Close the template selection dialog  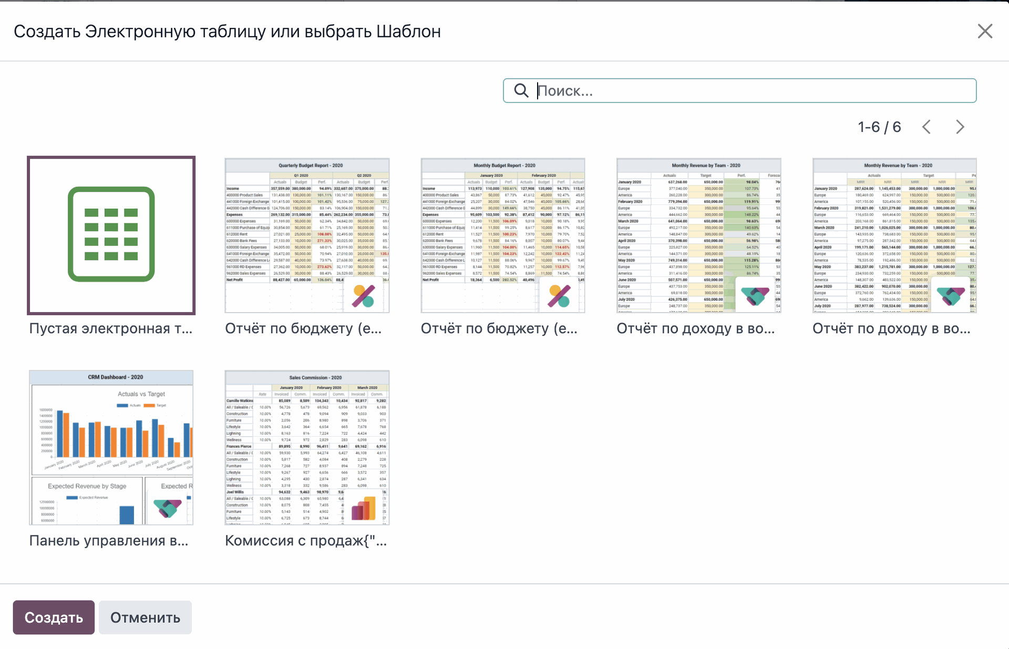tap(985, 31)
